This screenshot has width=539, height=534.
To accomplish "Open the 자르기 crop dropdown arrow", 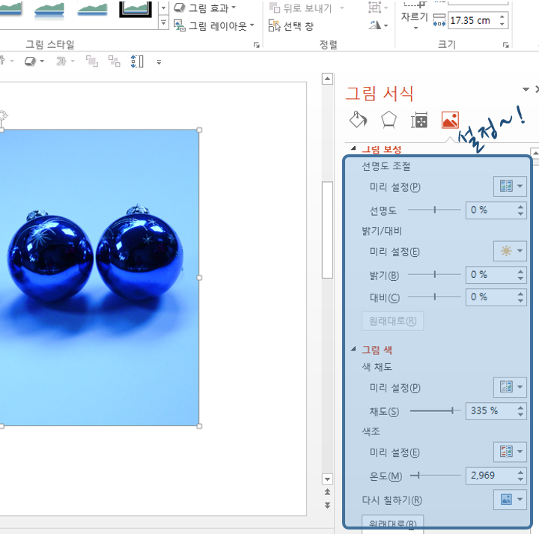I will pyautogui.click(x=415, y=28).
